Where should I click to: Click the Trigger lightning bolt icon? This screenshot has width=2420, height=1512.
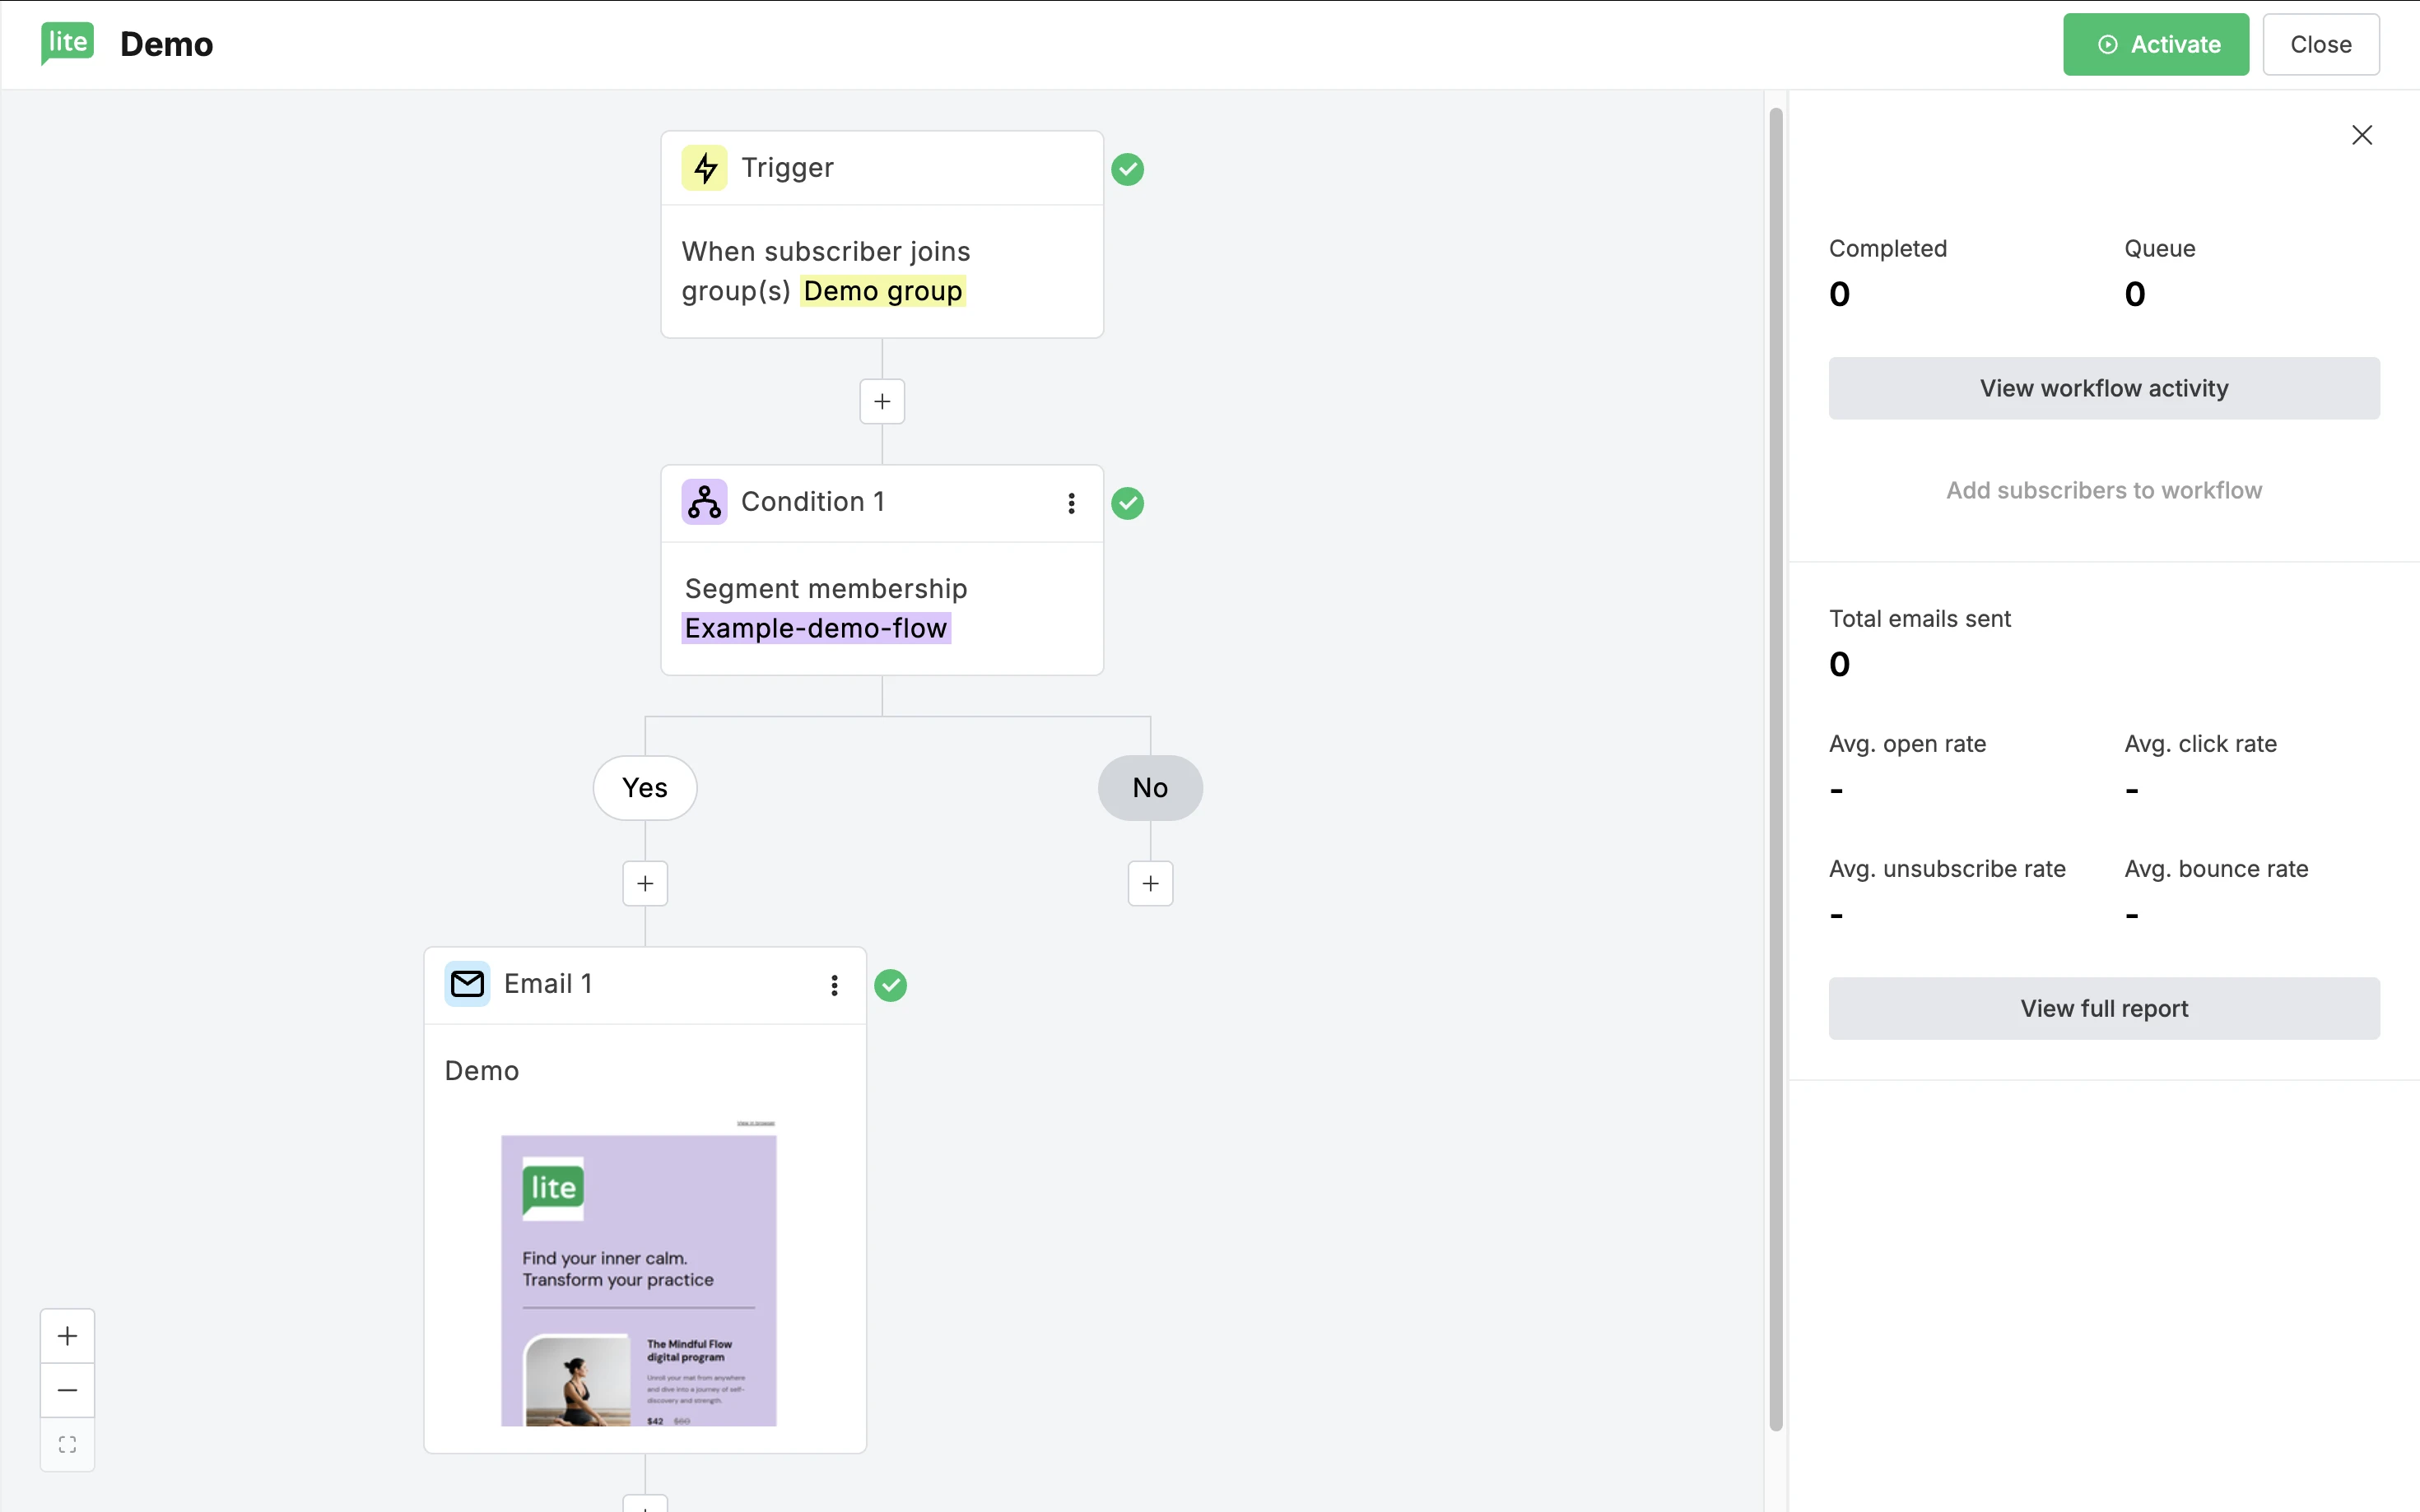coord(705,168)
